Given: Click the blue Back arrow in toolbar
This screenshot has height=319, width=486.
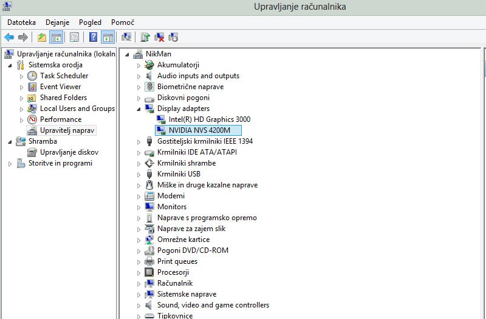Looking at the screenshot, I should 9,38.
